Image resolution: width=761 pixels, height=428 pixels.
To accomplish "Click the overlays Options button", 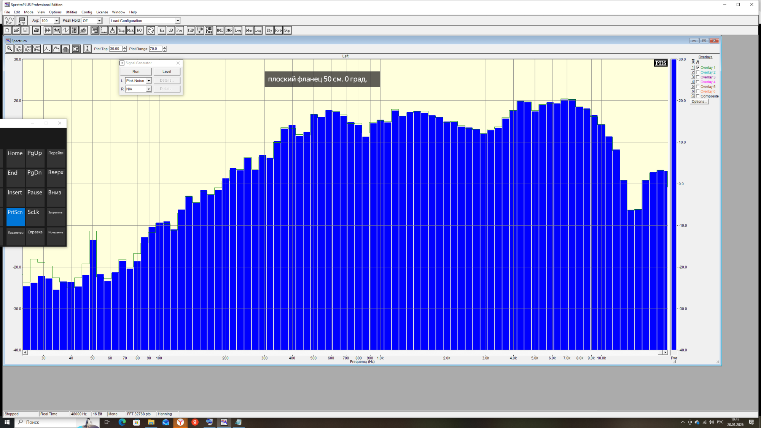I will click(699, 102).
